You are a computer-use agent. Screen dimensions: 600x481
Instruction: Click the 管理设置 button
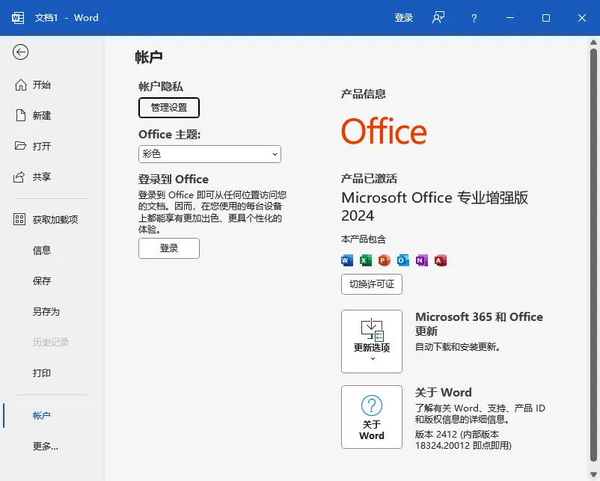169,108
